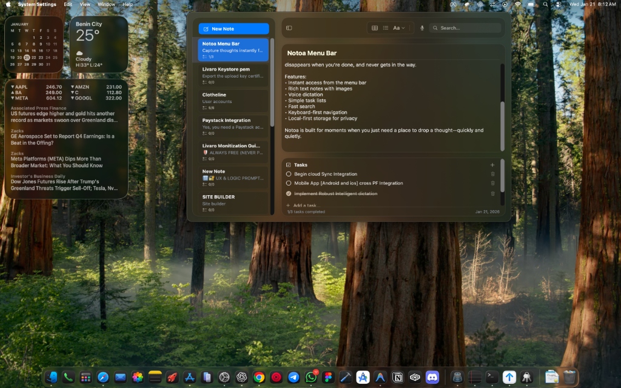The image size is (621, 388).
Task: Select the microphone dictation icon in the toolbar
Action: point(422,27)
